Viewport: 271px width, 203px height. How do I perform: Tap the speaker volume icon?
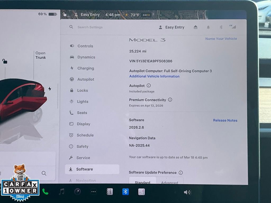tap(187, 192)
